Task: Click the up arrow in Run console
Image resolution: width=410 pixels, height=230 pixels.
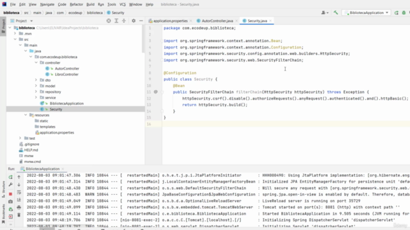Action: pyautogui.click(x=19, y=177)
